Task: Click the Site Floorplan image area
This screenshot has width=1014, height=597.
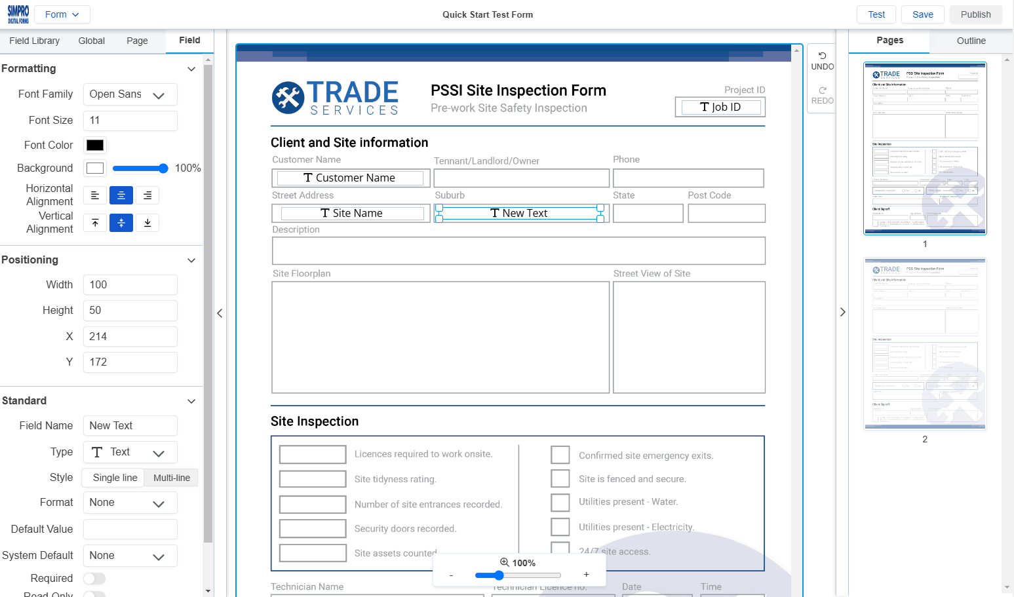Action: coord(440,337)
